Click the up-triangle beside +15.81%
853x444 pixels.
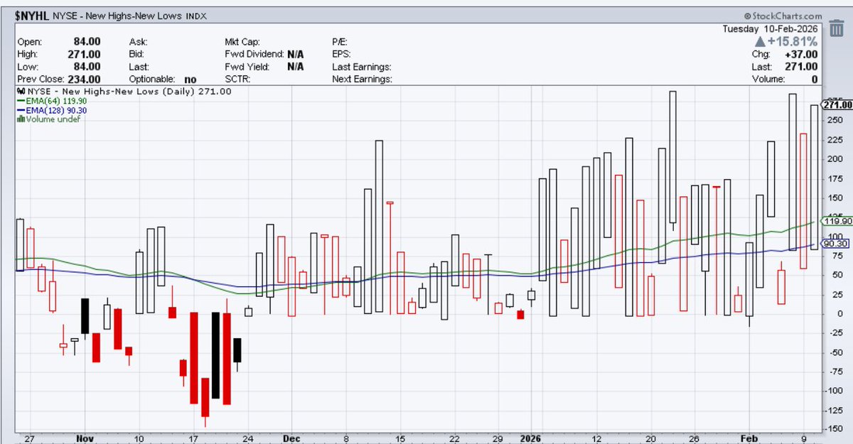click(761, 42)
